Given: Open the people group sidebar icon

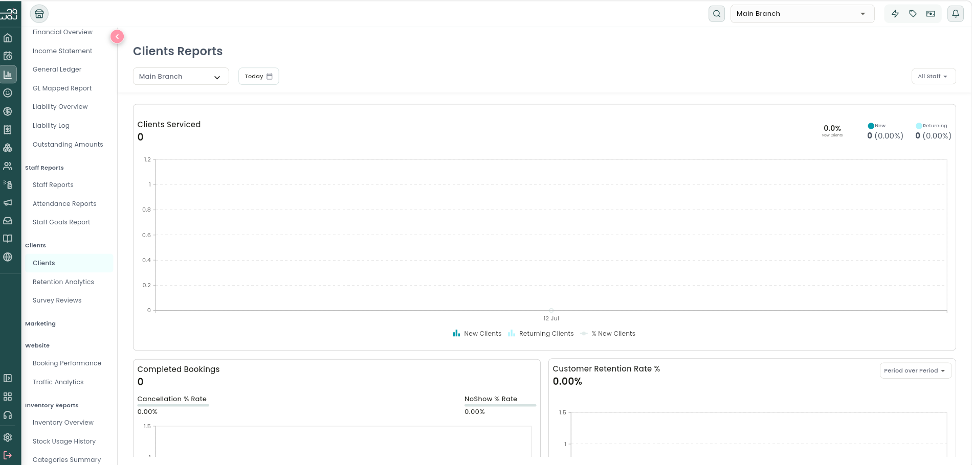Looking at the screenshot, I should point(8,166).
